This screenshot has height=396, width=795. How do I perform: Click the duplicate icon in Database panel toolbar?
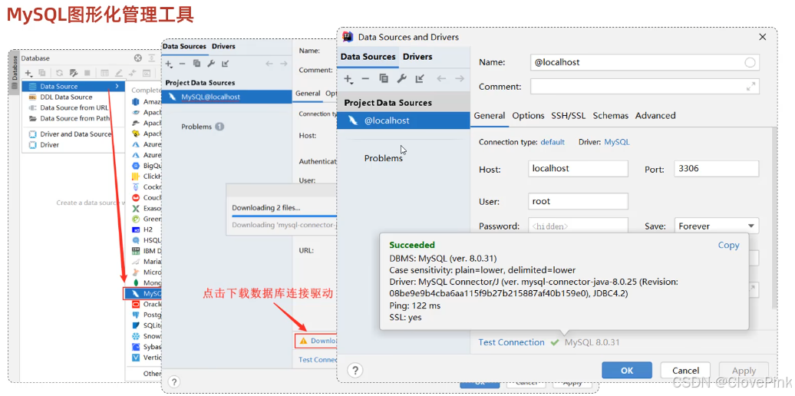(x=43, y=73)
